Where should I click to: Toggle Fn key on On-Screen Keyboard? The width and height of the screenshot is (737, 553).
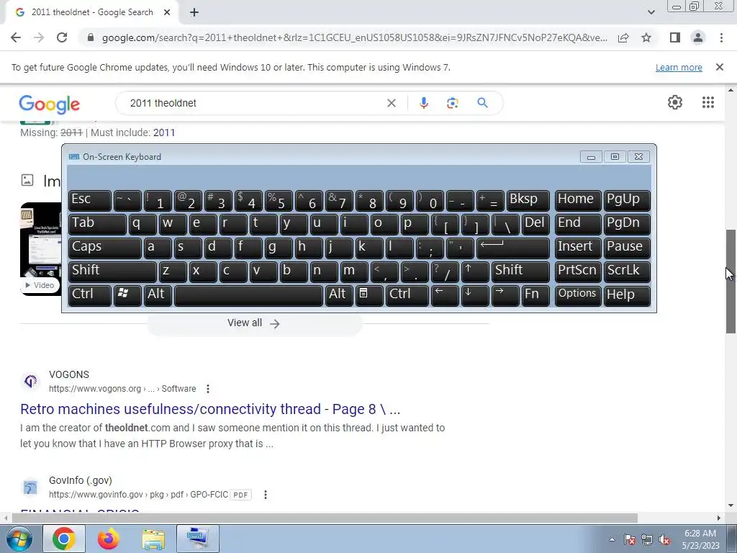(535, 295)
